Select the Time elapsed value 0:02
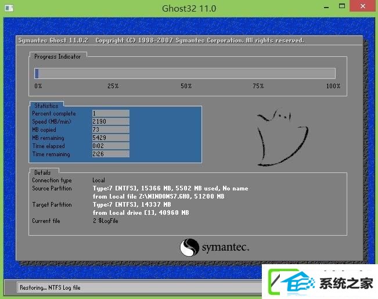 click(111, 146)
